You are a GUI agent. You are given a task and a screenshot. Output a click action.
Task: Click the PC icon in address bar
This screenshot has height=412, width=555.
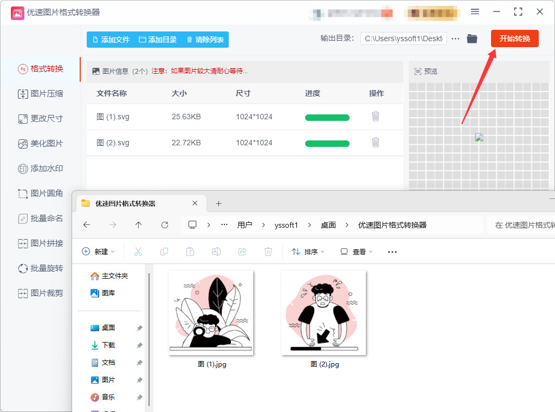(192, 225)
